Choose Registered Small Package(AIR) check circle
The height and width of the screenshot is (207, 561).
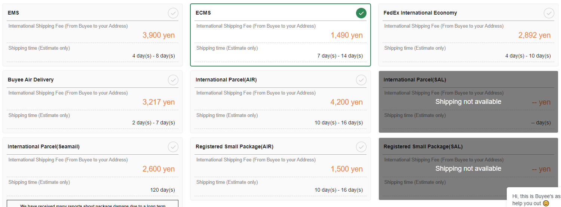tap(361, 147)
